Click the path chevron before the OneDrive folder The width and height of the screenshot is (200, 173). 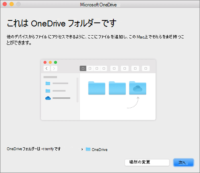click(x=82, y=149)
